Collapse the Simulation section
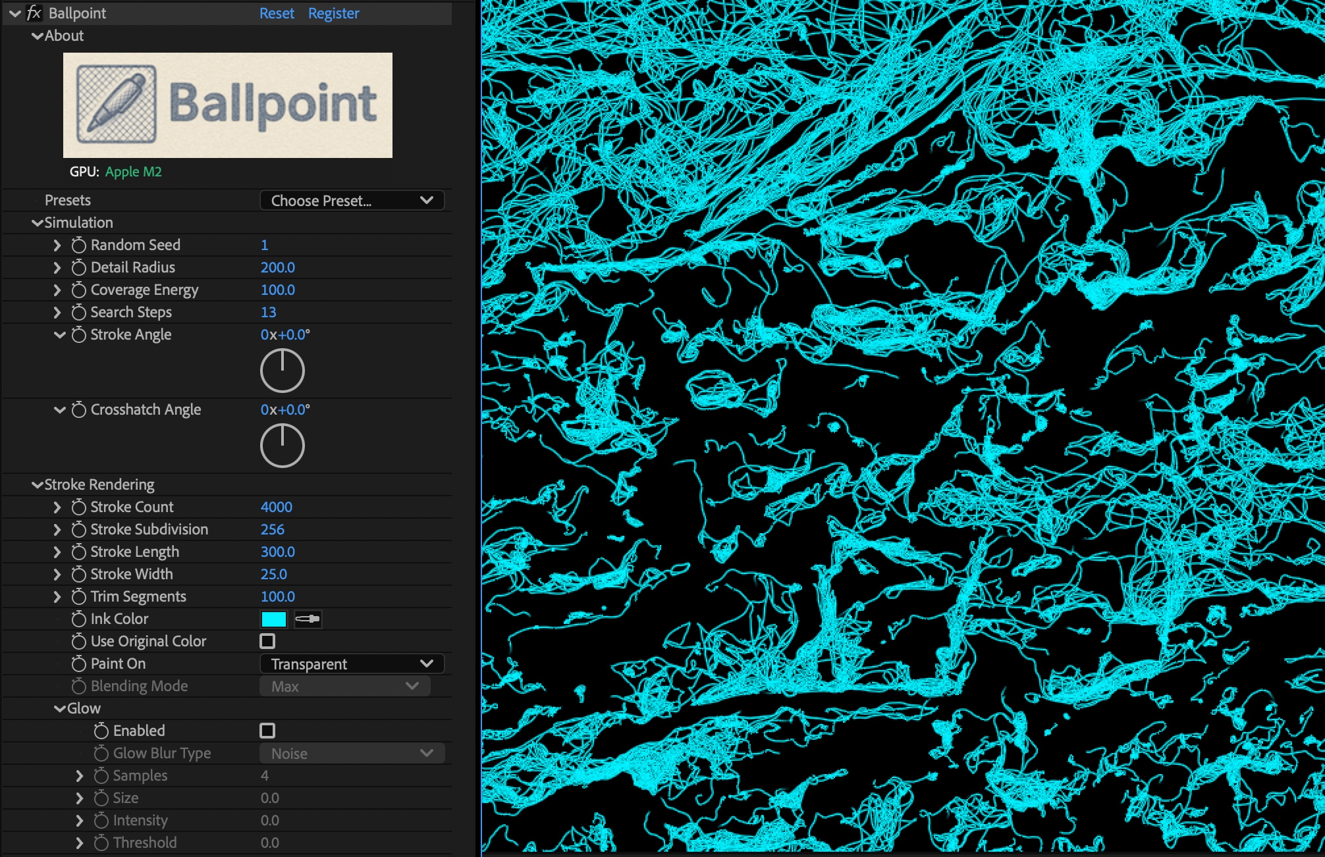The height and width of the screenshot is (857, 1325). [38, 223]
